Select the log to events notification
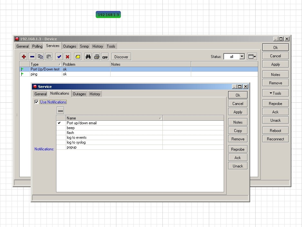 click(x=140, y=137)
